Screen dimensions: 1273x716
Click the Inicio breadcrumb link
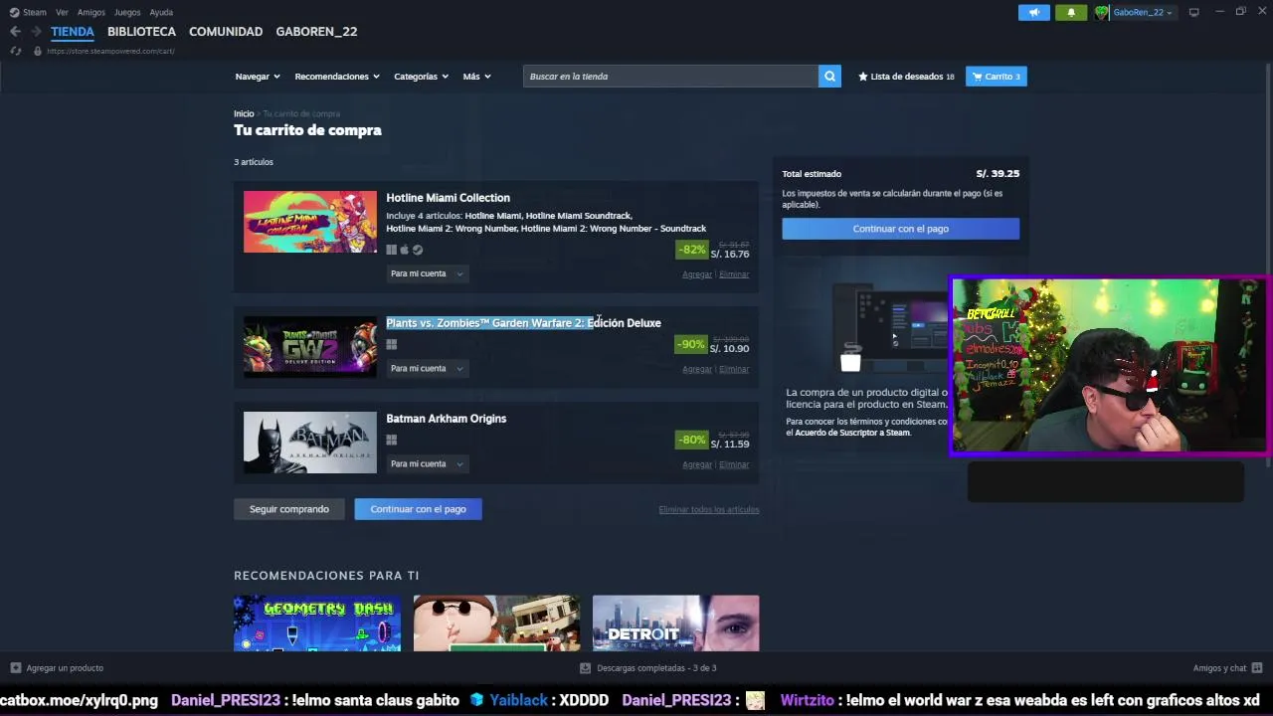pyautogui.click(x=244, y=113)
